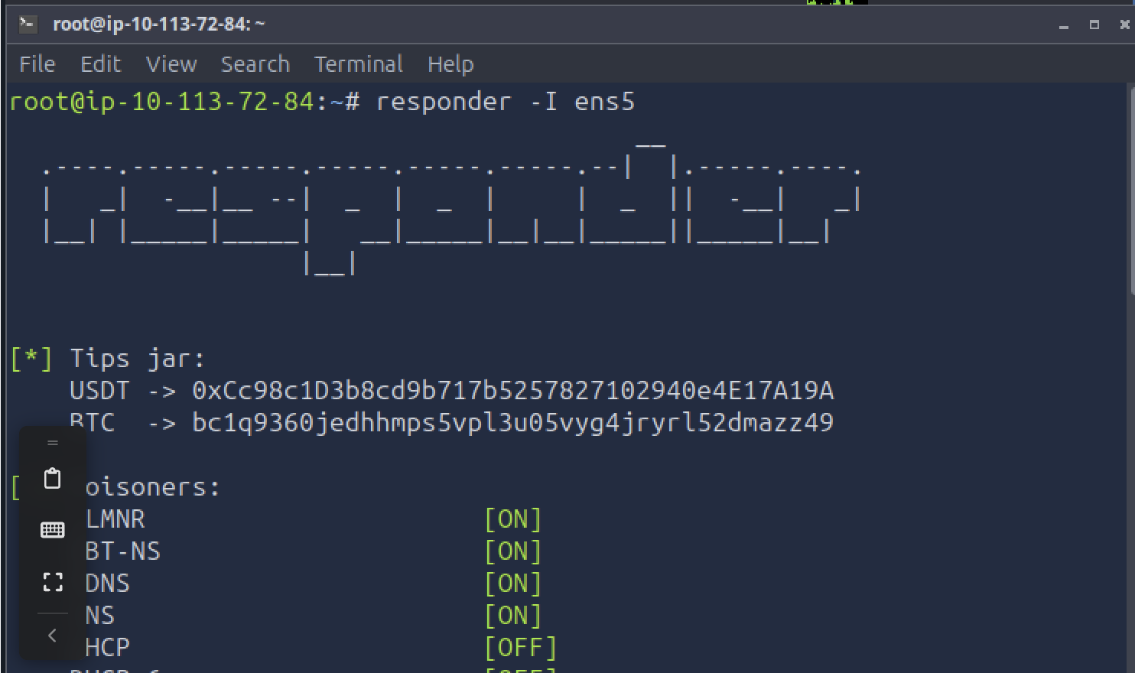Click the window title root@ip-10-113-72-84
The image size is (1135, 673).
pyautogui.click(x=158, y=24)
